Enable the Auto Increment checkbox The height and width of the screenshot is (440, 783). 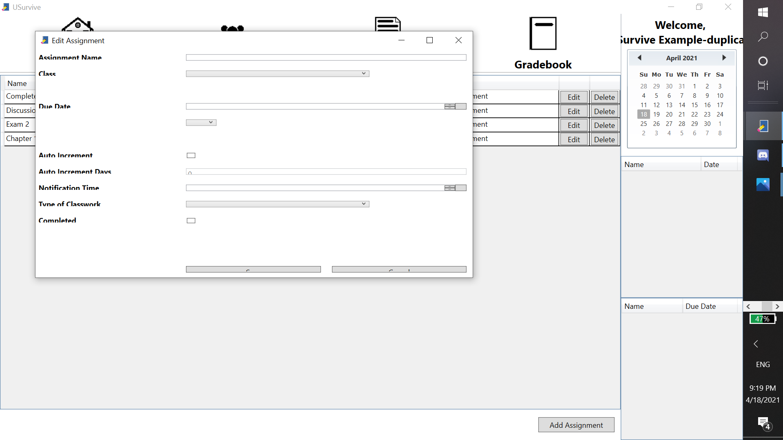point(191,155)
